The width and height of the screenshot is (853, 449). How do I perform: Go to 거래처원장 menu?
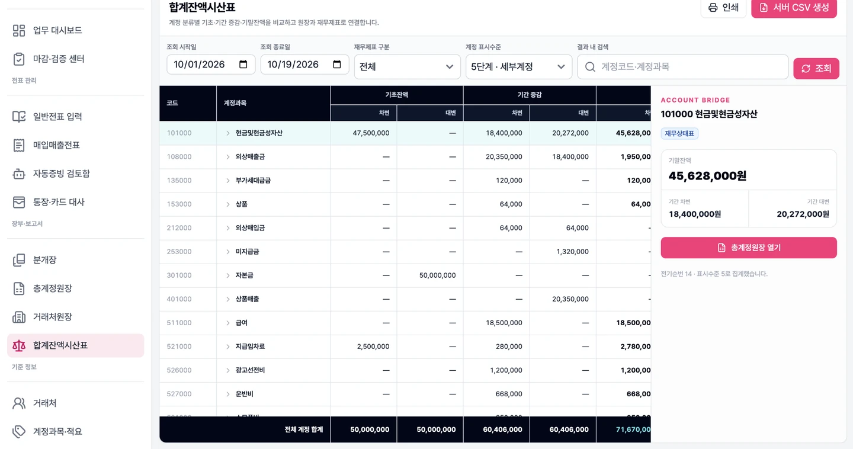tap(75, 317)
